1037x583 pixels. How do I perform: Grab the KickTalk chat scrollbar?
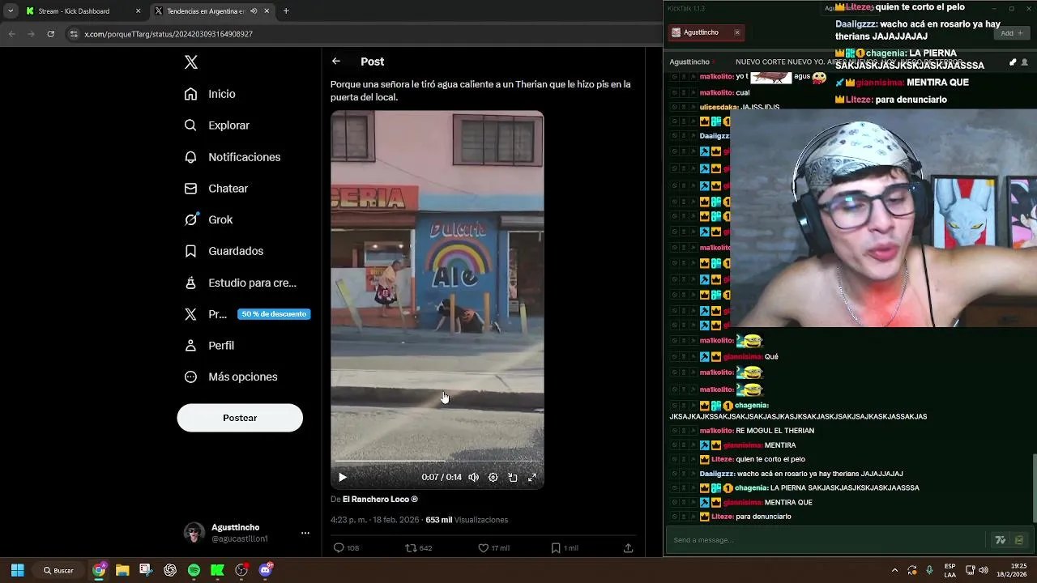[1034, 489]
